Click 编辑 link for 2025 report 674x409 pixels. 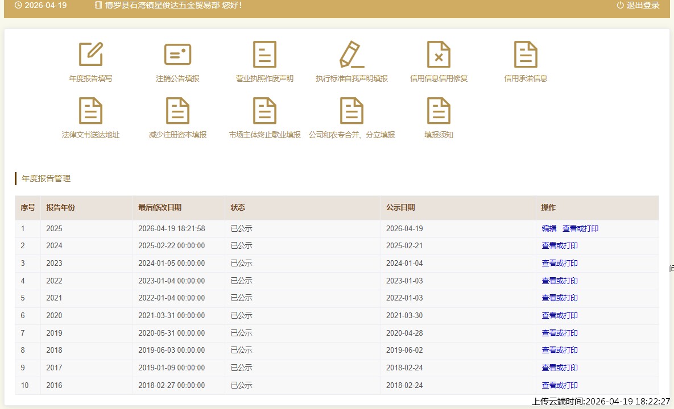(549, 228)
